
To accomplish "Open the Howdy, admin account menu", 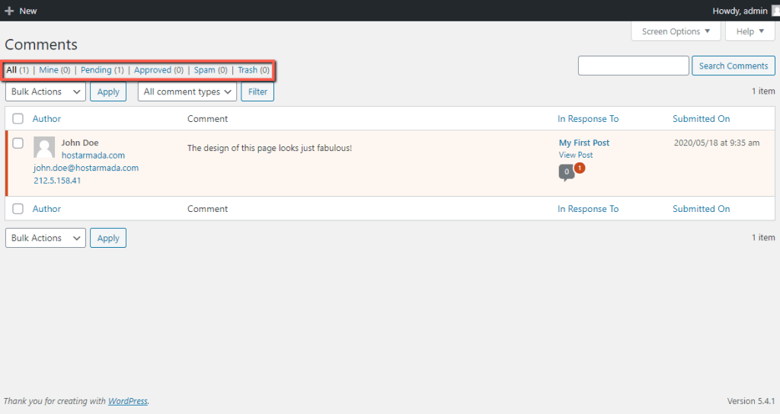I will pyautogui.click(x=740, y=11).
